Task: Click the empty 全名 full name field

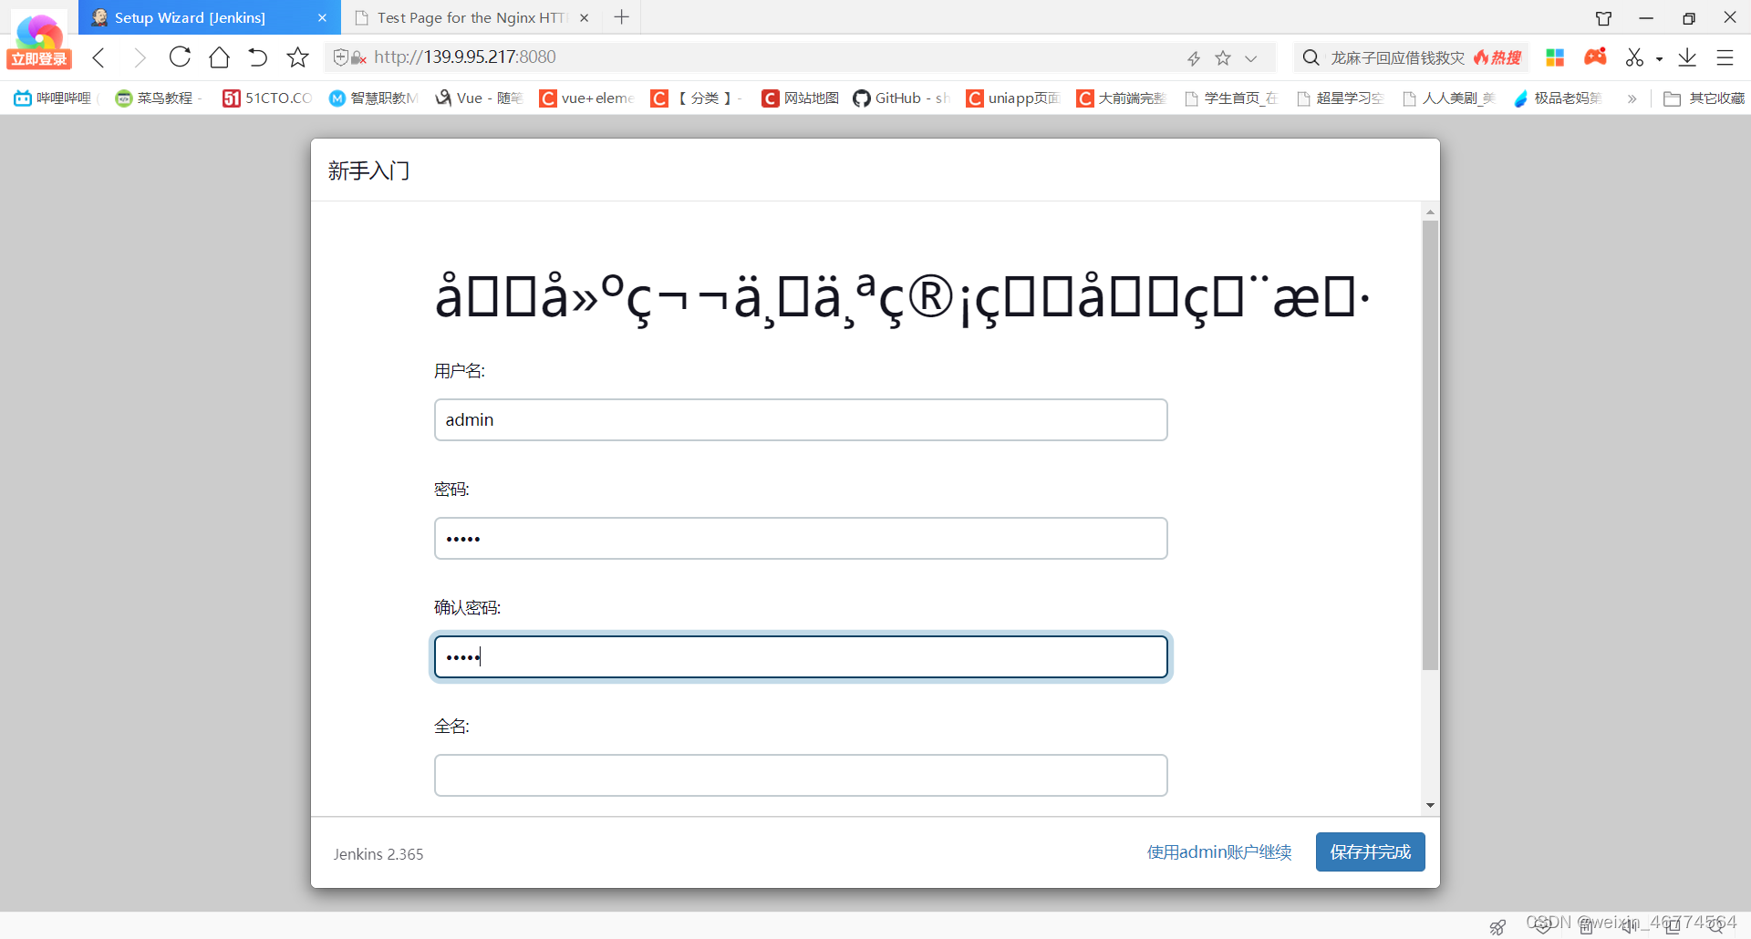Action: [801, 775]
